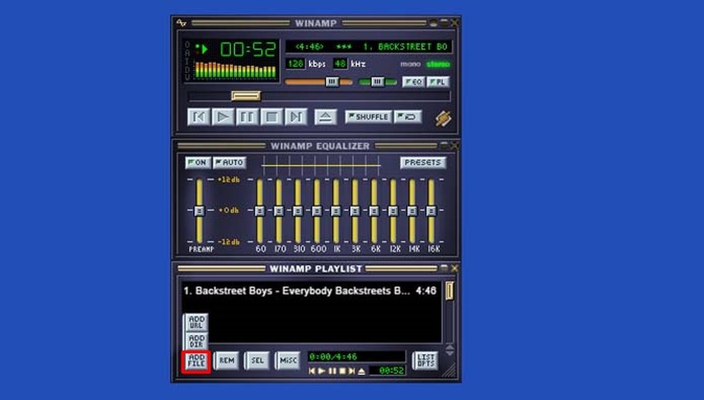Click the 12K band slider handle
Screen dimensions: 704x400
coord(393,210)
